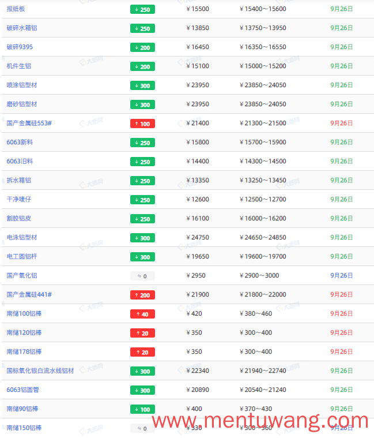
Task: Click the green 200 badge for 破碎9395
Action: pyautogui.click(x=142, y=47)
